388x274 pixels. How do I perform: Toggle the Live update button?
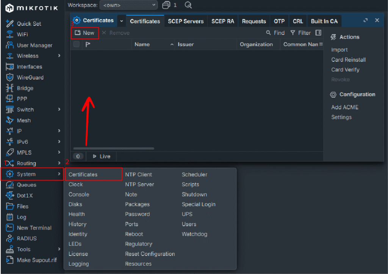point(102,157)
